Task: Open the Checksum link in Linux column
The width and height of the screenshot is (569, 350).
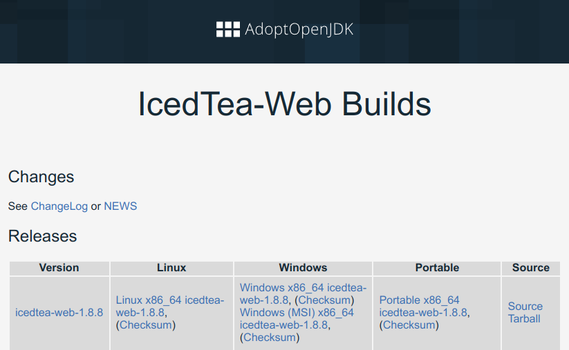Action: [x=145, y=325]
